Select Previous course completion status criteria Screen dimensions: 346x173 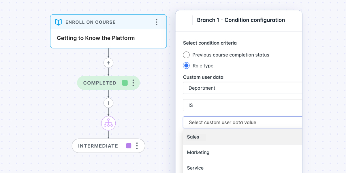[186, 55]
